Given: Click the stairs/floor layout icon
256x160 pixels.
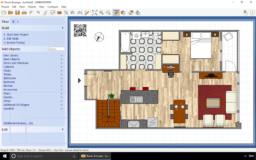Looking at the screenshot, I should click(x=66, y=13).
